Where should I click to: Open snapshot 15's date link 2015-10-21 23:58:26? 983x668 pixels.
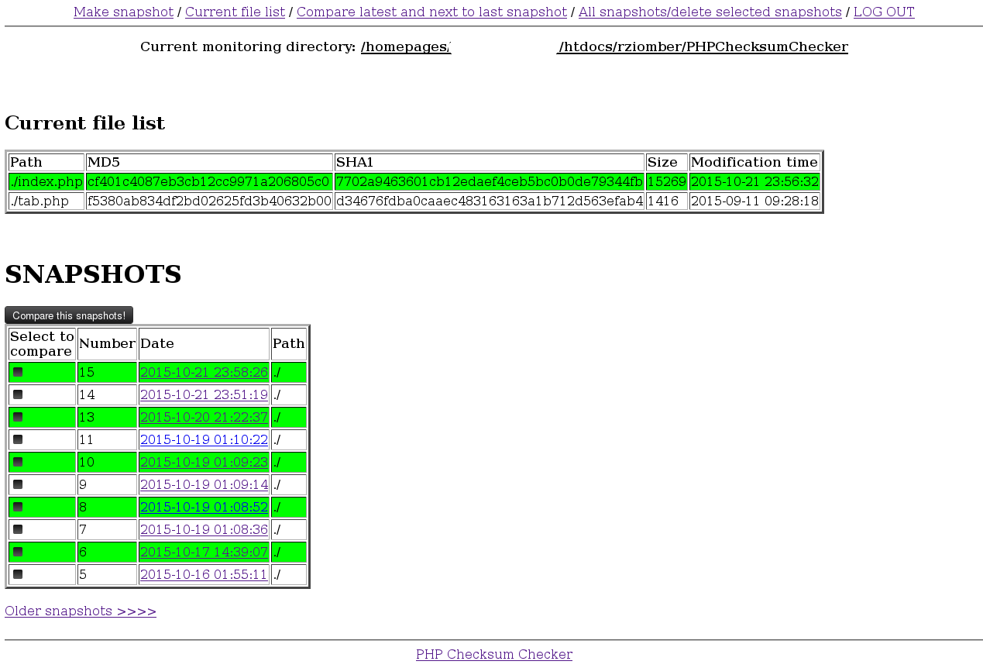click(x=204, y=372)
